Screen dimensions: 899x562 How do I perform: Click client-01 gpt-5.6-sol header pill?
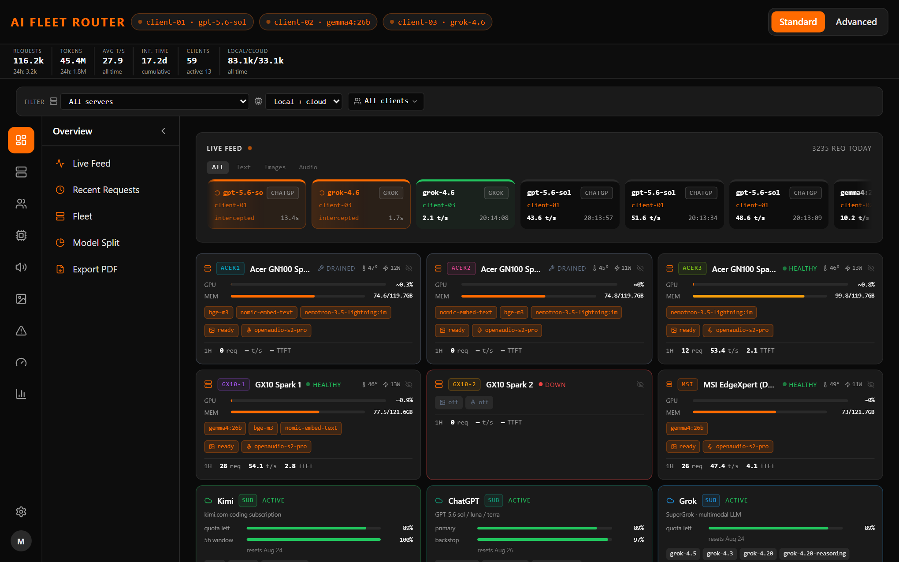[x=192, y=22]
